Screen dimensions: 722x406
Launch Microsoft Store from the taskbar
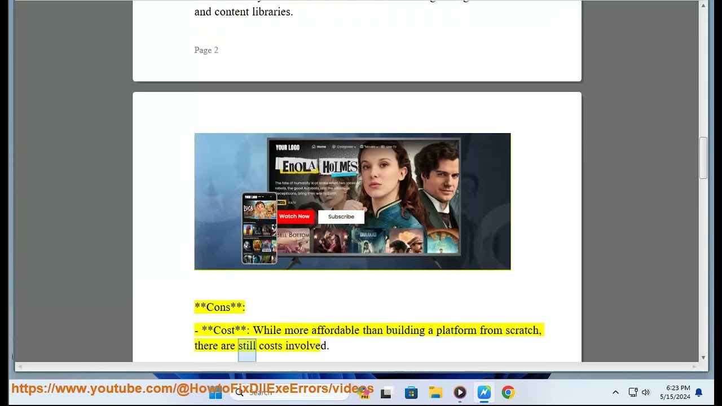[411, 393]
